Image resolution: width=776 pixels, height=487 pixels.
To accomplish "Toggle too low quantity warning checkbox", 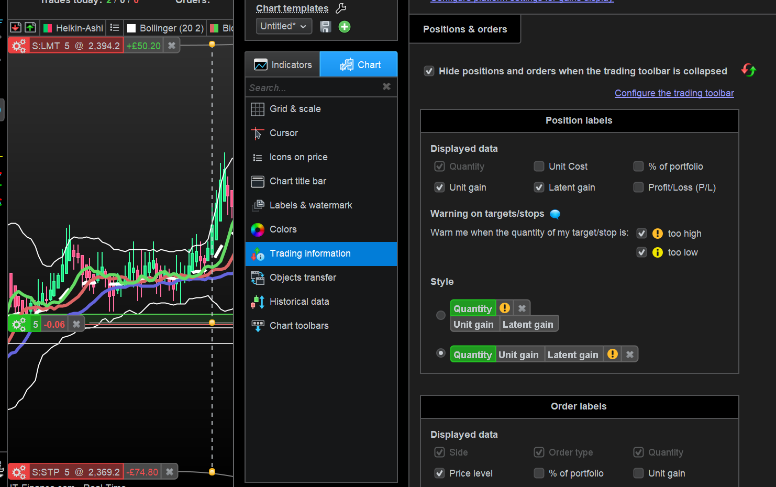I will pyautogui.click(x=641, y=252).
